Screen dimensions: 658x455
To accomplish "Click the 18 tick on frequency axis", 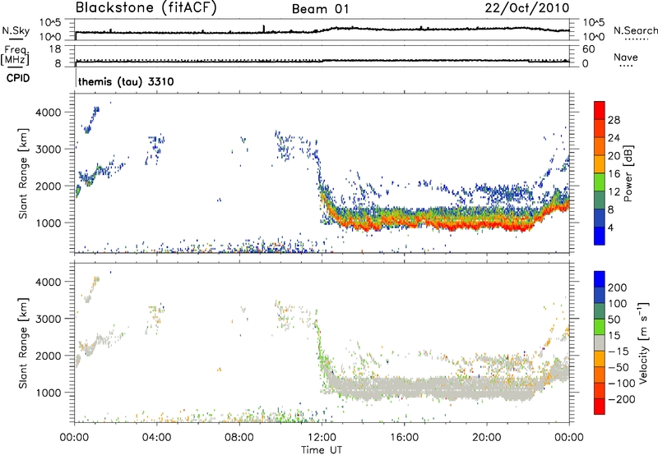I will click(x=54, y=49).
